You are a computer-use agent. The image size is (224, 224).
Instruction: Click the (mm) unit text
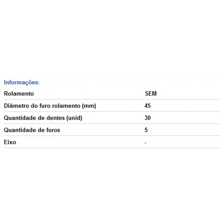[x=89, y=106]
